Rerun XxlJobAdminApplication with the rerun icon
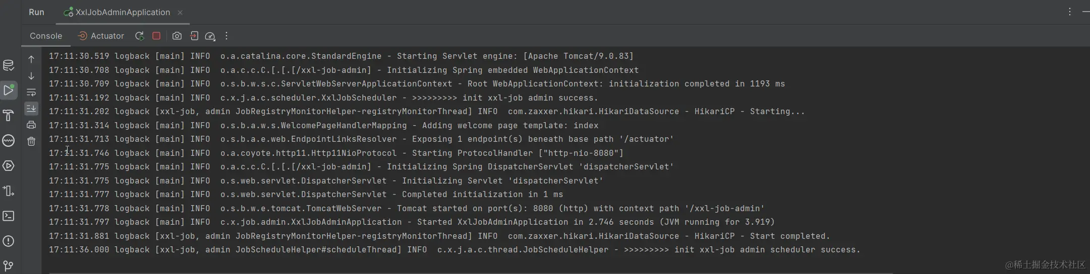Screen dimensions: 1090x274 point(140,36)
